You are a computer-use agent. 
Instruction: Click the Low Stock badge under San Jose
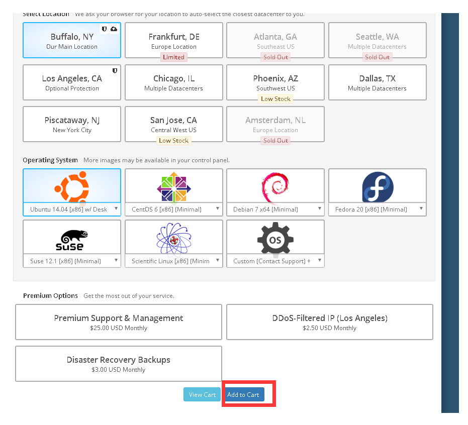point(174,141)
